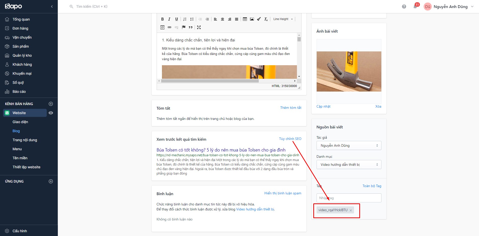The height and width of the screenshot is (236, 479).
Task: Increase indent of the paragraph
Action: point(207,19)
